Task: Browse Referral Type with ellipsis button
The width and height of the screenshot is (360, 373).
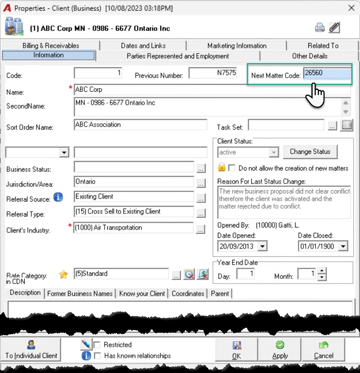Action: point(201,213)
